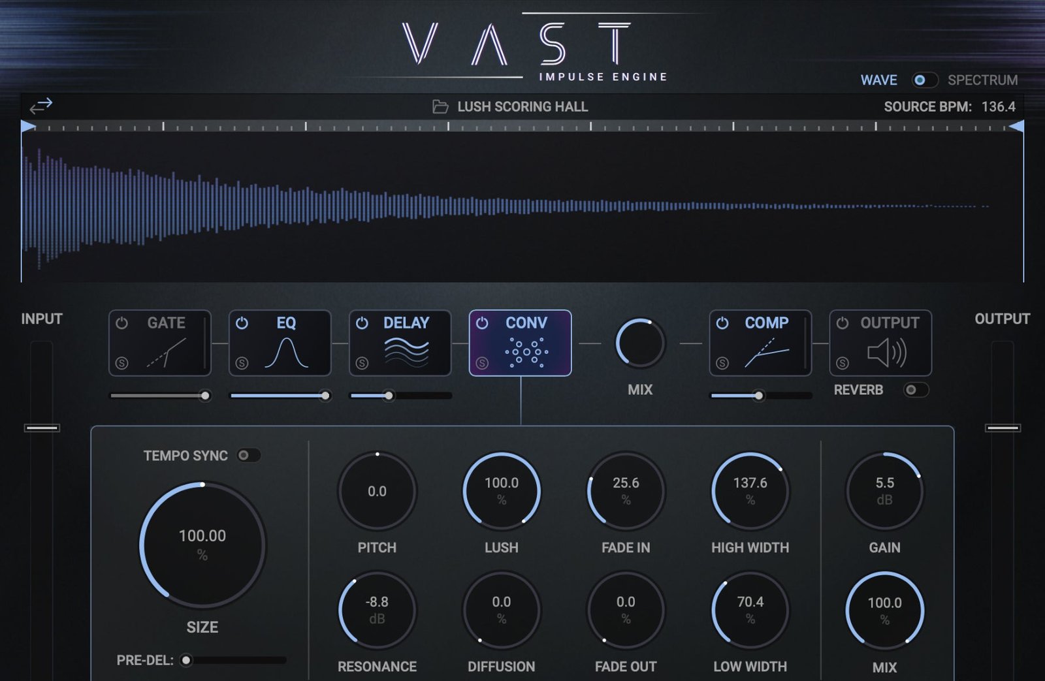Open the impulse folder browser icon

coord(440,106)
